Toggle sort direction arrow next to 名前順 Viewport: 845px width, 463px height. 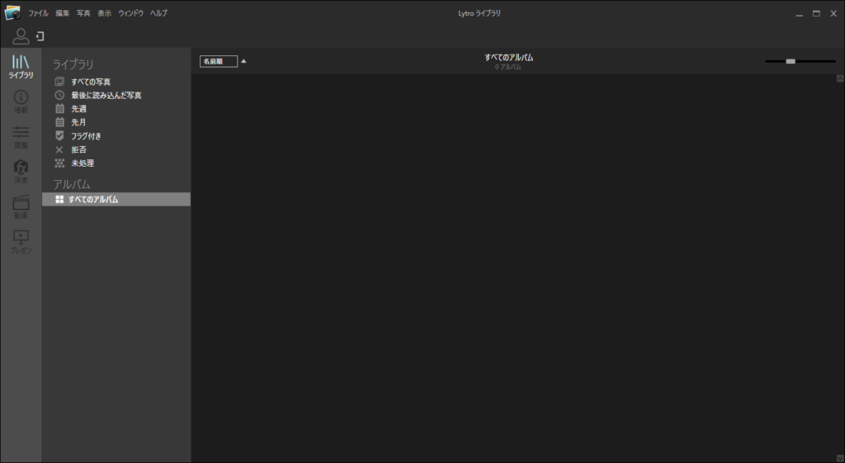(243, 61)
